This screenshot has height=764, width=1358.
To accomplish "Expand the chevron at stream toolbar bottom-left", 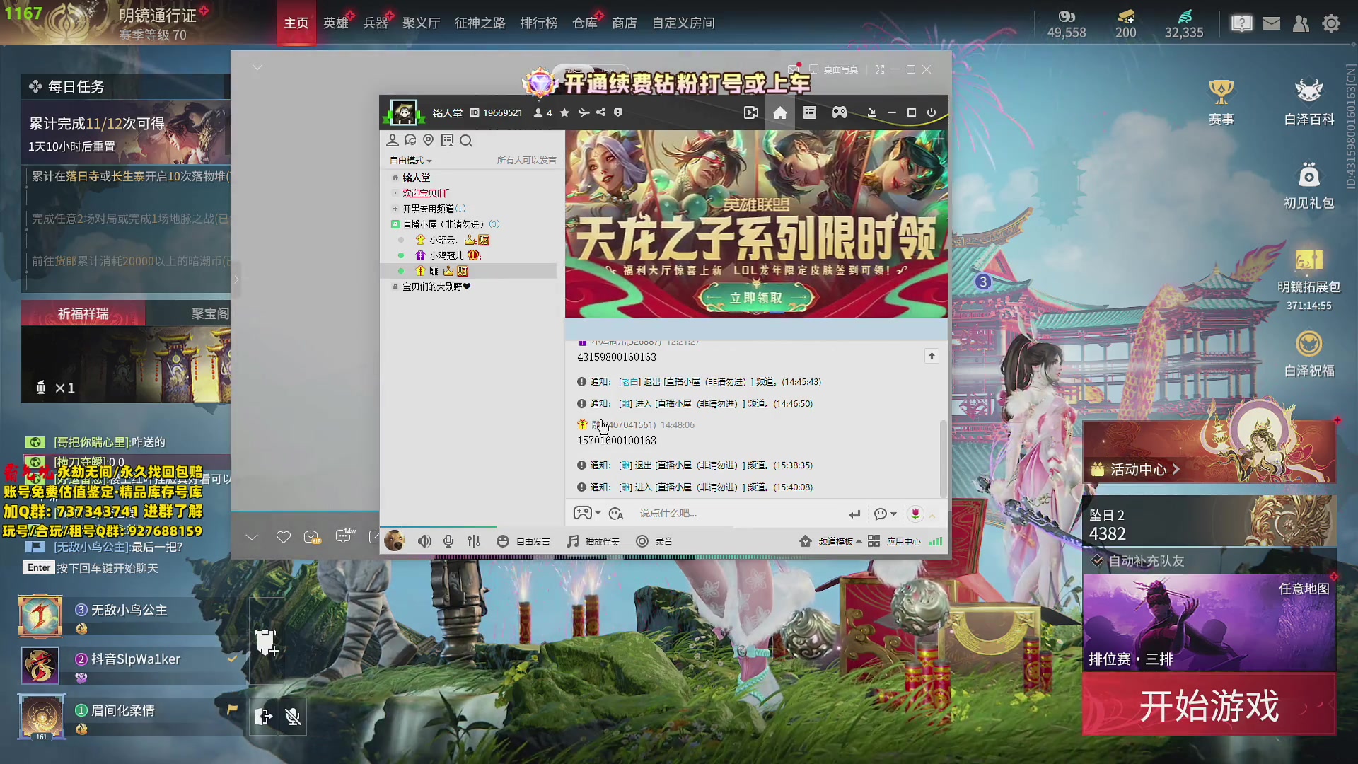I will coord(252,538).
